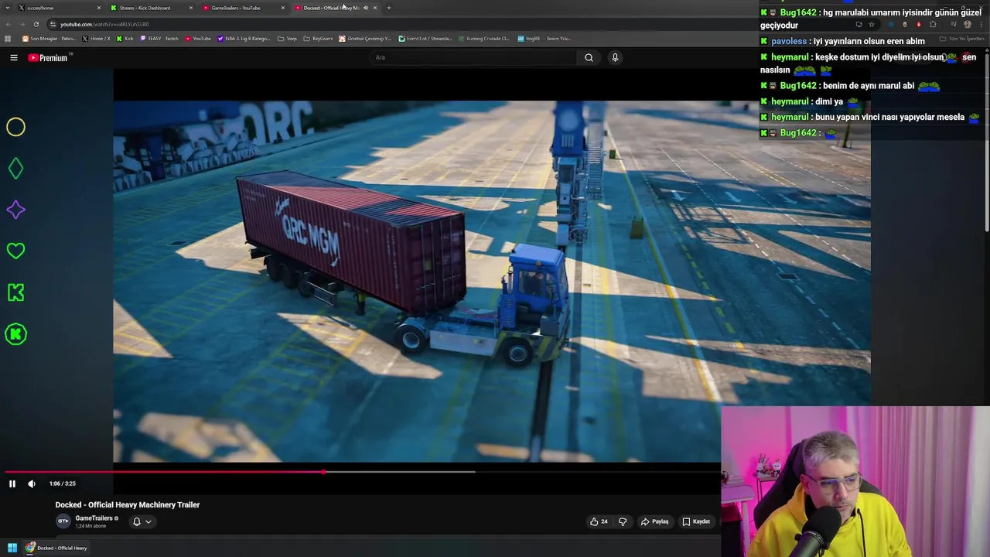Go back with browser back arrow
The image size is (990, 557).
9,24
